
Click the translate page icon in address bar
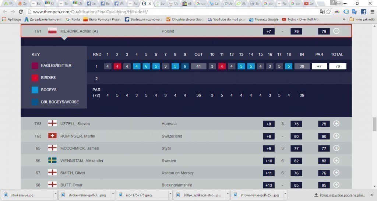tap(322, 12)
